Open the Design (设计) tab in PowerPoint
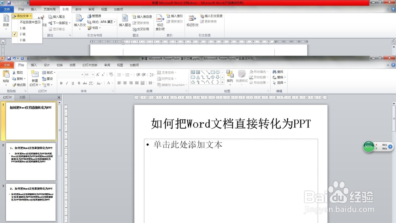Image resolution: width=396 pixels, height=223 pixels. [x=47, y=65]
